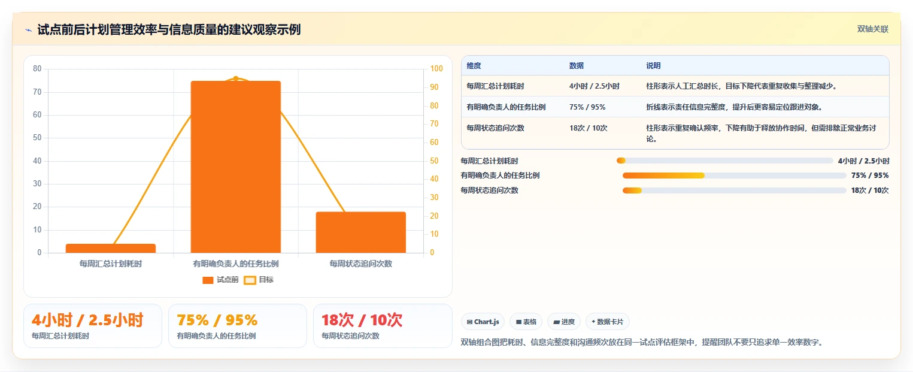The width and height of the screenshot is (913, 372).
Task: Click the 每周状态追问次数 table row label
Action: pos(496,128)
